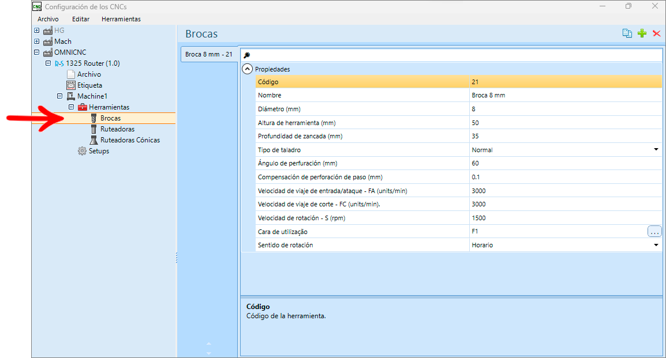Open the Herramientas menu

tap(121, 19)
